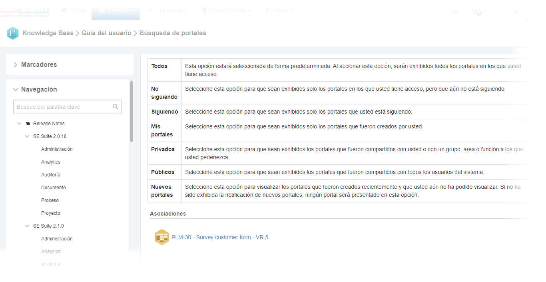The width and height of the screenshot is (546, 282).
Task: Click the Privados table cell
Action: point(165,153)
